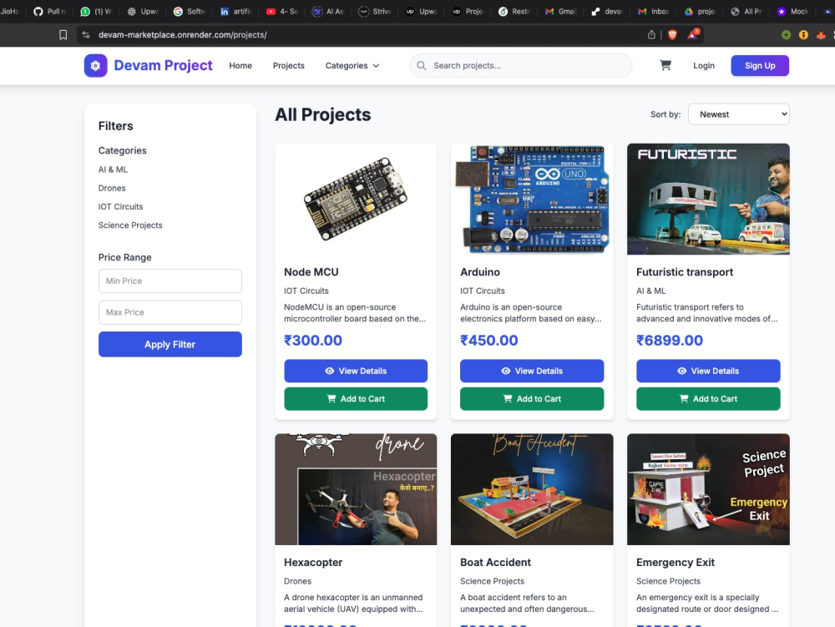The image size is (835, 627).
Task: Click the Apply Filter button
Action: (x=170, y=344)
